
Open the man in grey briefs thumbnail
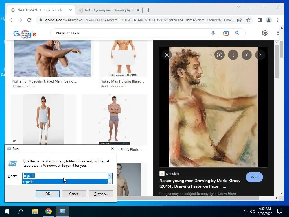tap(114, 120)
